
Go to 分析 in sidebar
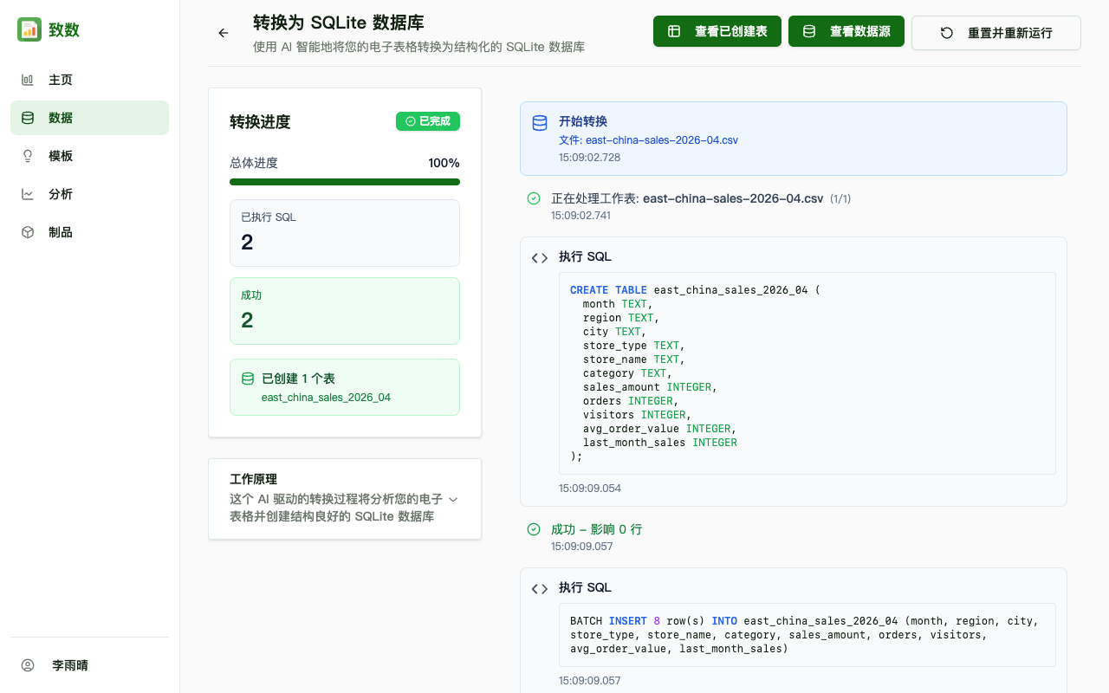(89, 194)
